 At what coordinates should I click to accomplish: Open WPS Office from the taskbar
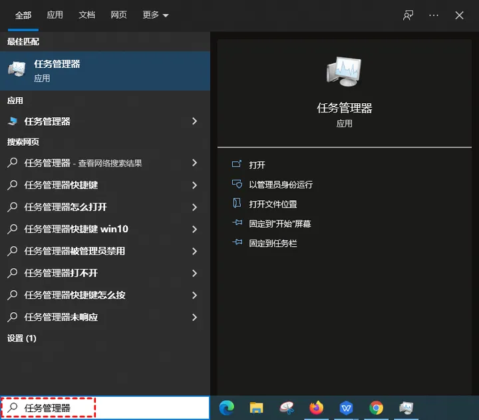coord(346,408)
